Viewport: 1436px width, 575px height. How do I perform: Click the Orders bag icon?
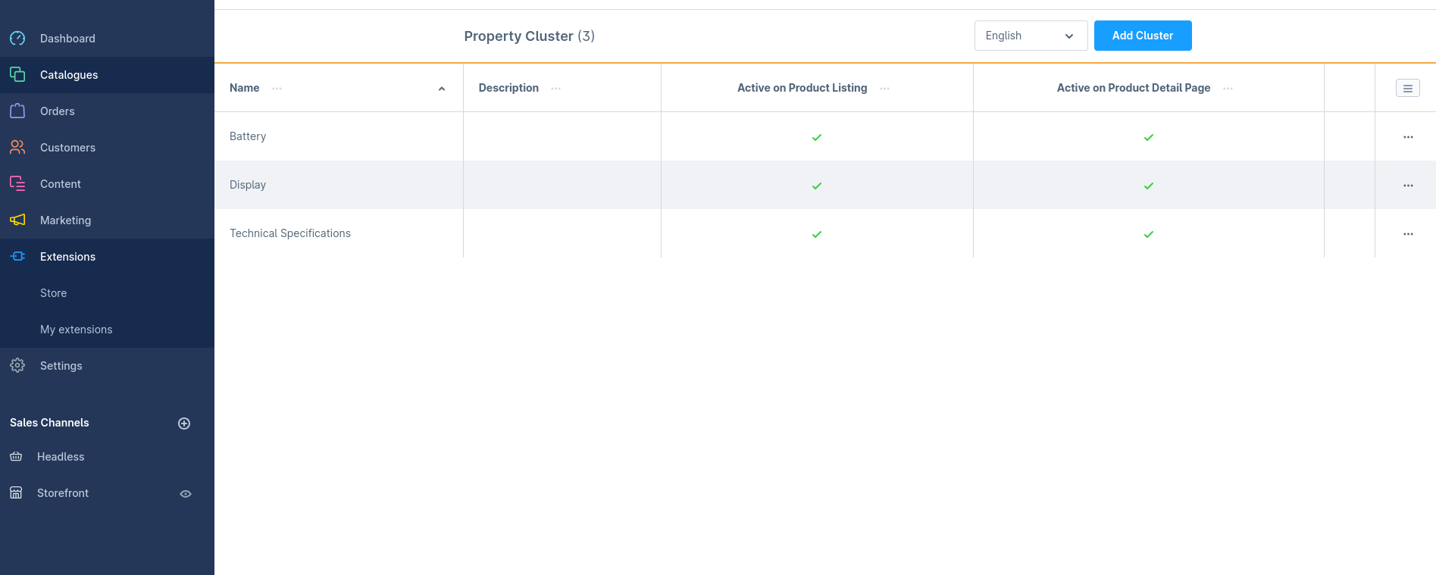[x=17, y=111]
